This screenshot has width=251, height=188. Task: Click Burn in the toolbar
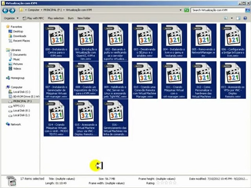pyautogui.click(x=71, y=18)
